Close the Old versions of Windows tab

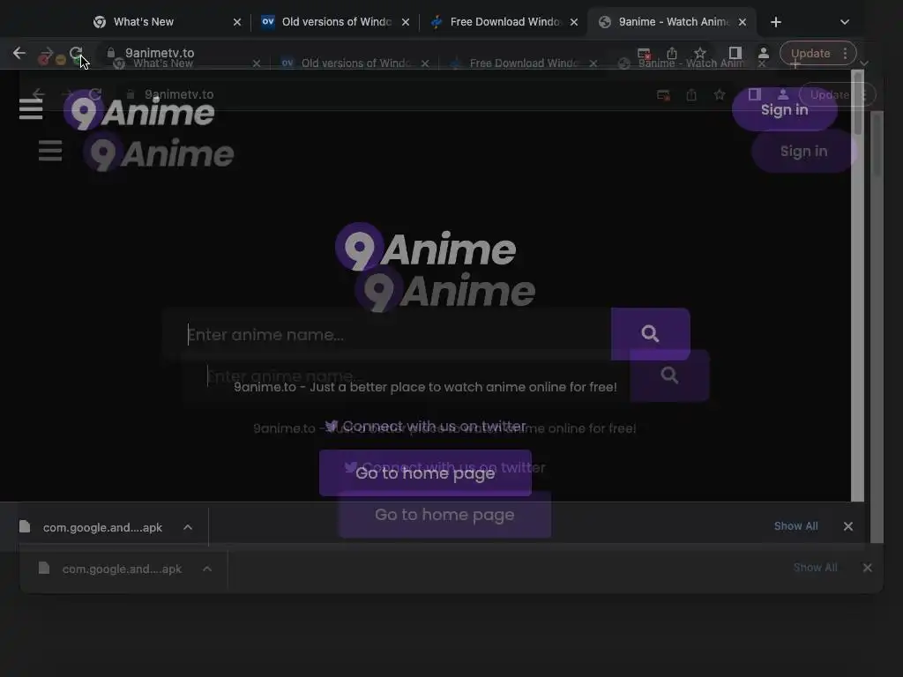pos(406,22)
